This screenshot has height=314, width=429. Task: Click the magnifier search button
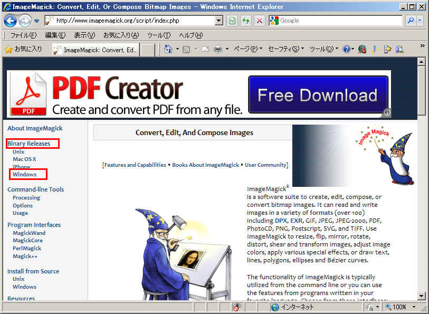point(411,21)
